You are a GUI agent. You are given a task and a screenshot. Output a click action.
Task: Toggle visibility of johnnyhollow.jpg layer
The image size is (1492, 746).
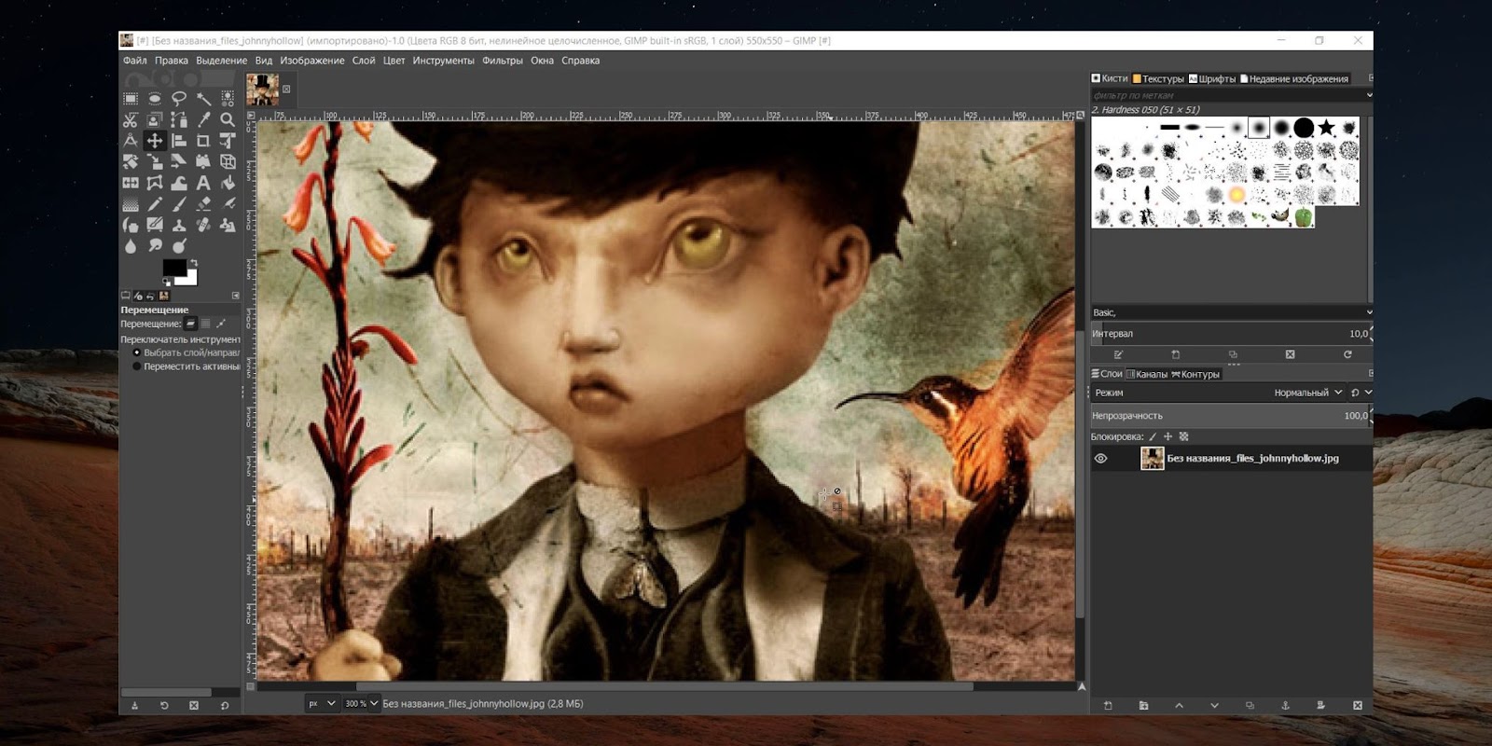(x=1100, y=459)
